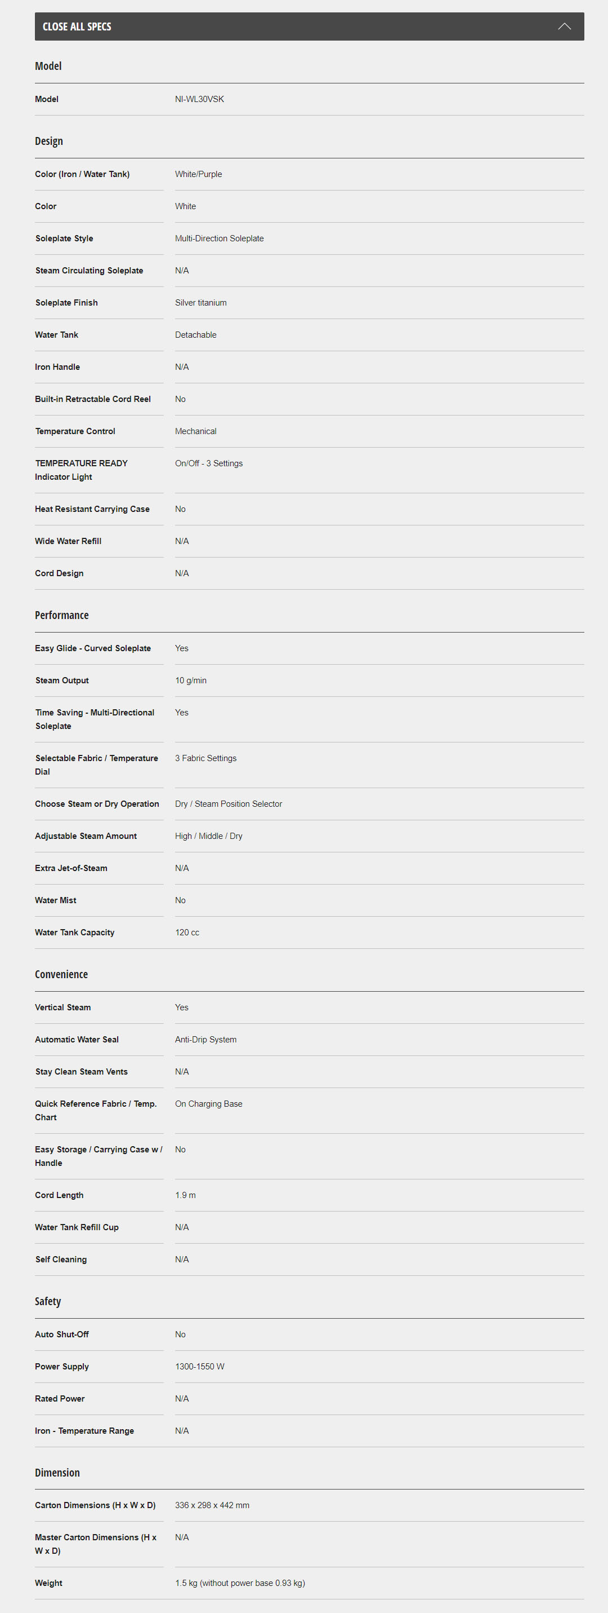Click the Anti-Drip System value

point(206,1040)
